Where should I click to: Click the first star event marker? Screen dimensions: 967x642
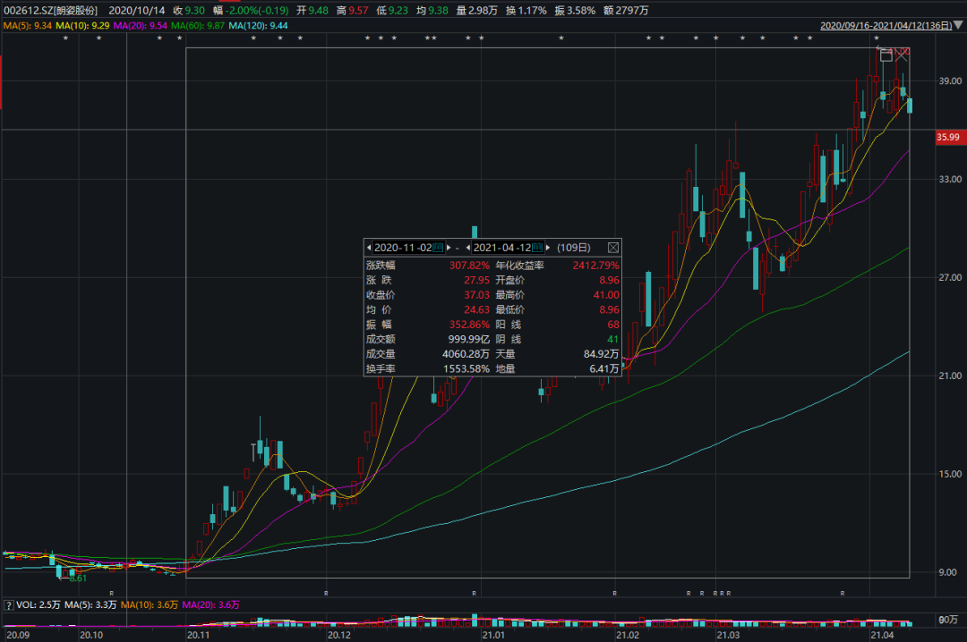(65, 38)
